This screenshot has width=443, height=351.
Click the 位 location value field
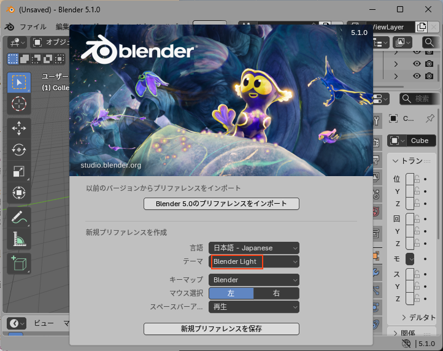coord(410,179)
